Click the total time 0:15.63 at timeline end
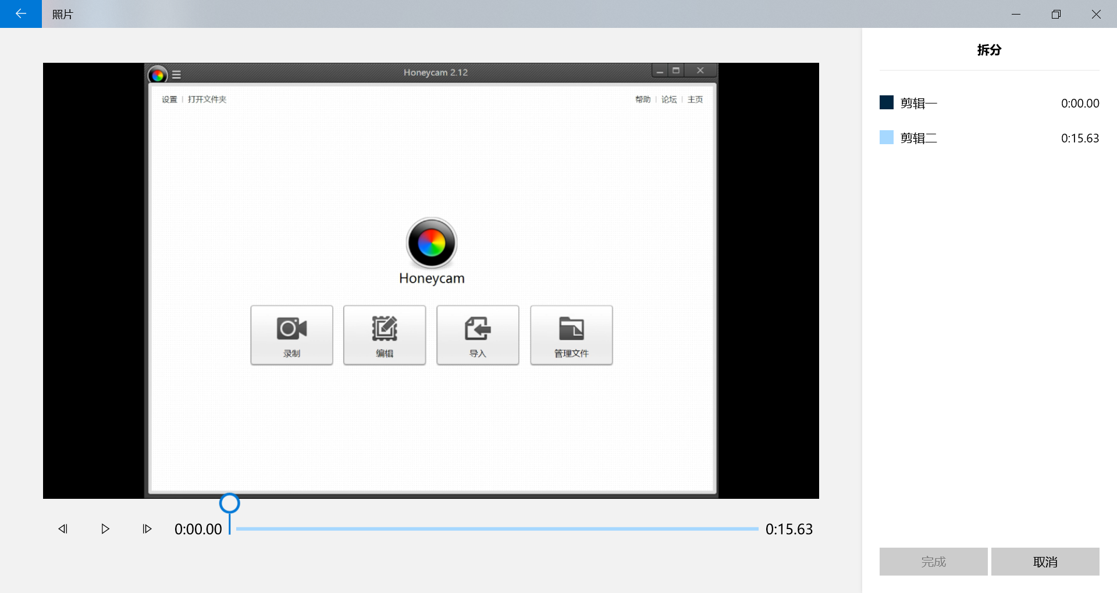Screen dimensions: 1117x593 click(789, 529)
